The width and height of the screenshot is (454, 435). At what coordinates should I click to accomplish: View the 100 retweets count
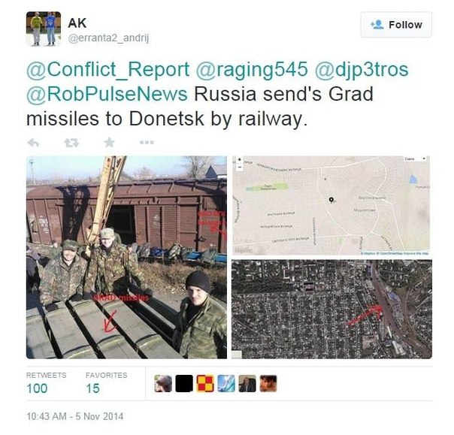(x=37, y=388)
